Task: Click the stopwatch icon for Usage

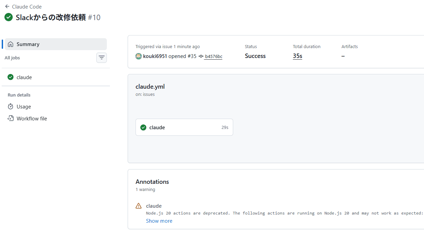Action: tap(11, 106)
